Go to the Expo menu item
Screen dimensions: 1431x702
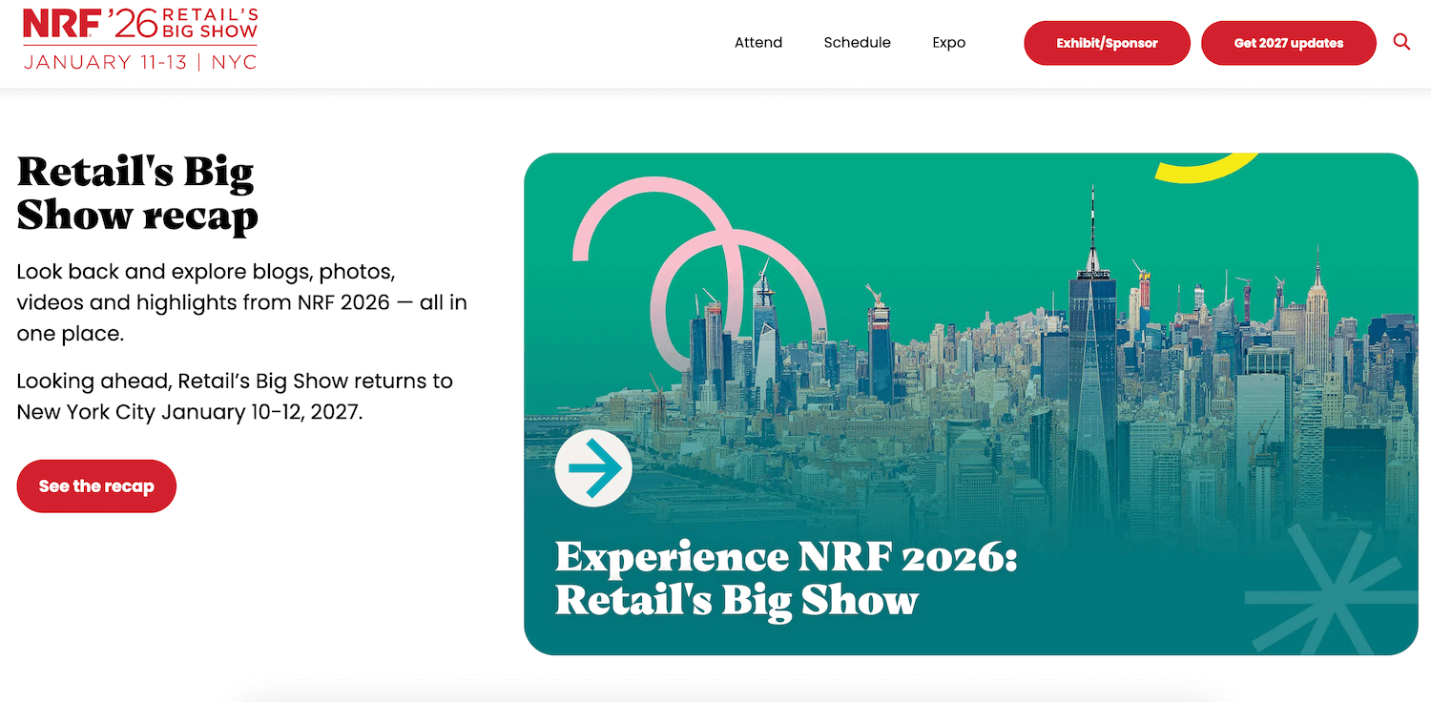(x=948, y=43)
